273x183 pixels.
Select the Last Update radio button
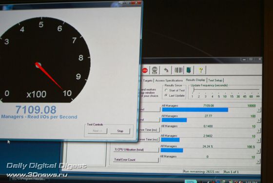[x=166, y=95]
